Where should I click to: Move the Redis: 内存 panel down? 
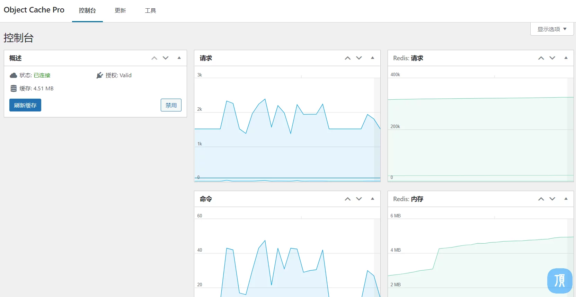(552, 199)
